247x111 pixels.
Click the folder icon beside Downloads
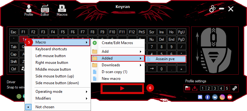pos(95,65)
